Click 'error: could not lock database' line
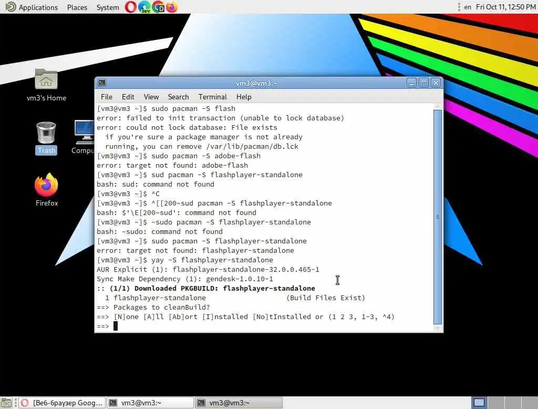Image resolution: width=538 pixels, height=409 pixels. click(x=187, y=127)
